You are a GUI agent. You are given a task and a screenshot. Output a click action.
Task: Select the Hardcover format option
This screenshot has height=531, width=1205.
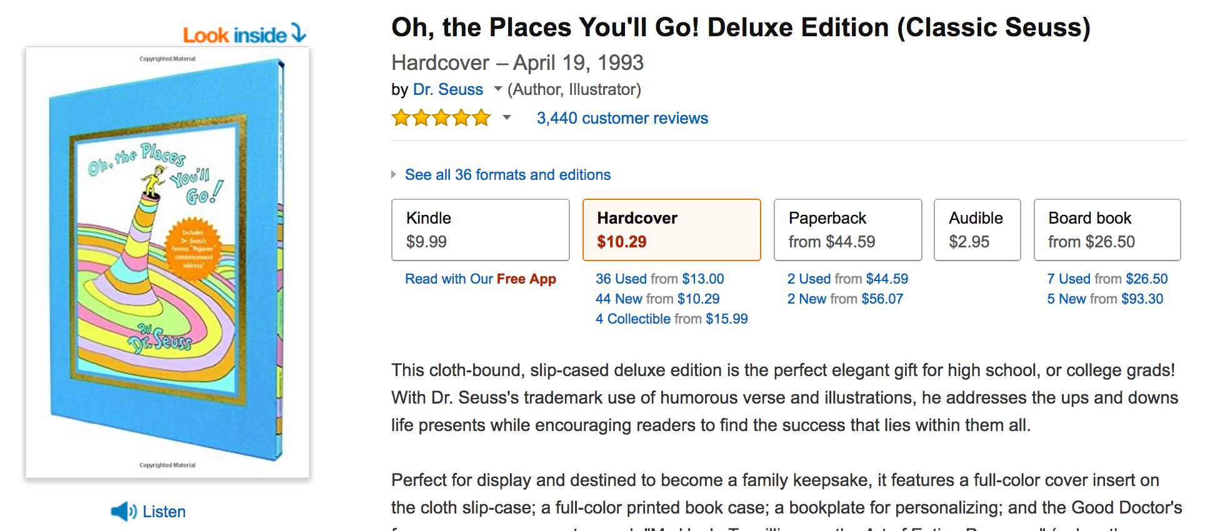point(671,230)
